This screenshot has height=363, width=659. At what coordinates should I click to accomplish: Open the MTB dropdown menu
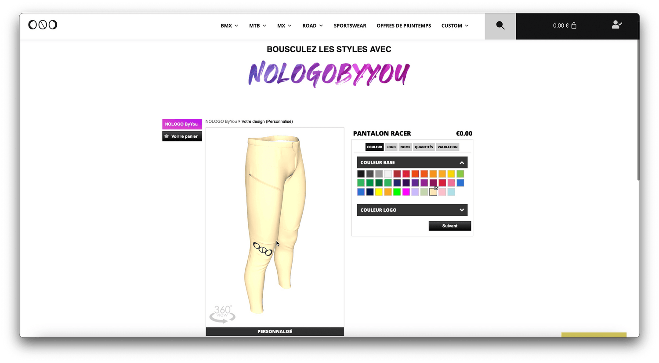[x=257, y=25]
